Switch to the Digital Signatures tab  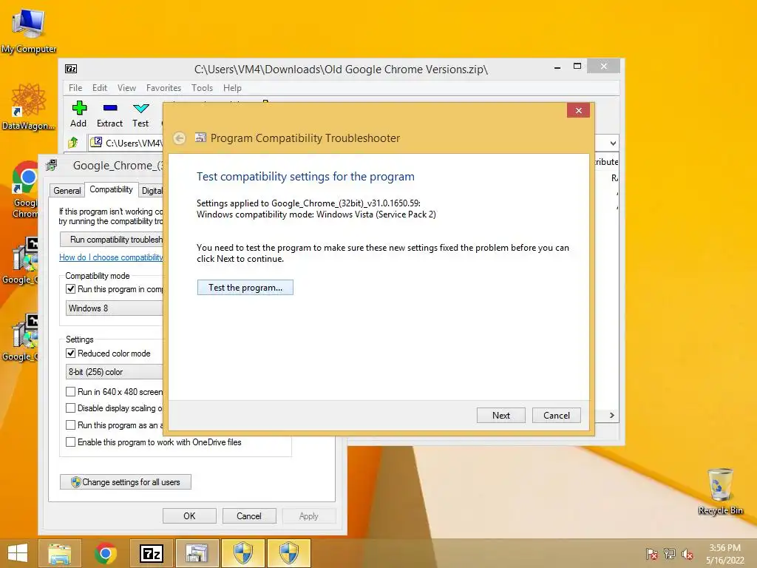[x=152, y=191]
